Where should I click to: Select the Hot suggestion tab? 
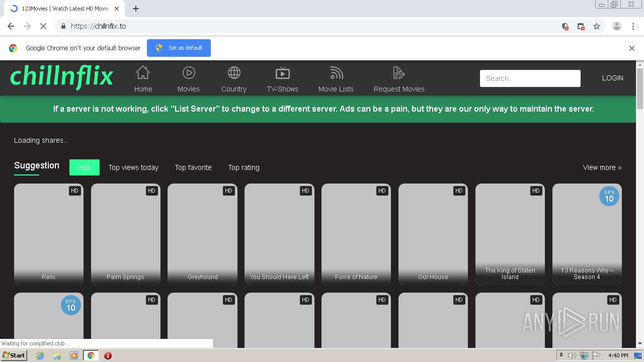coord(85,167)
